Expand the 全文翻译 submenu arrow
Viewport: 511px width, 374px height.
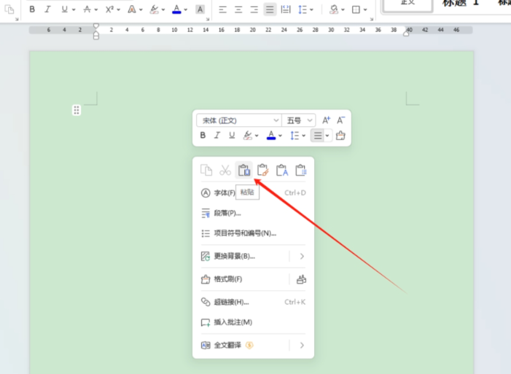point(302,345)
